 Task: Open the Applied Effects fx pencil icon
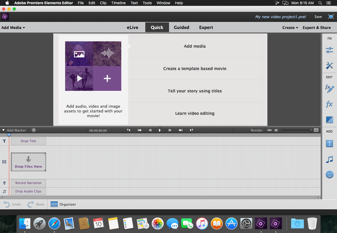(329, 89)
